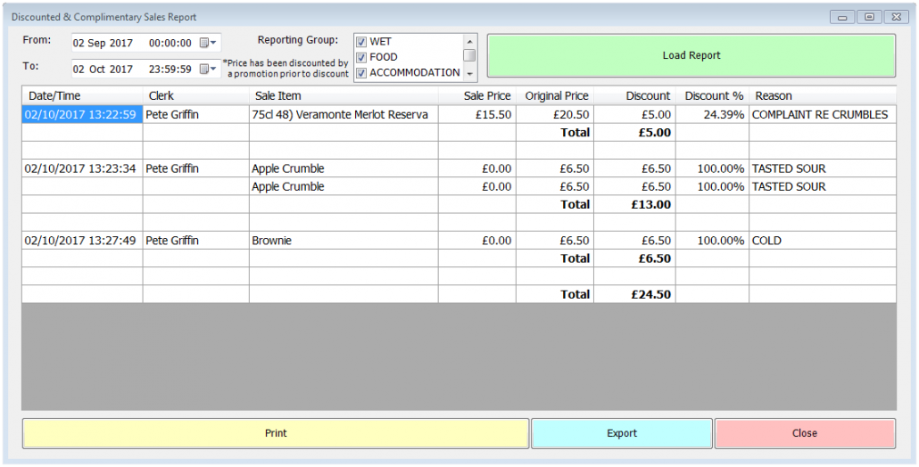The width and height of the screenshot is (919, 467).
Task: Sort by Sale Item column header
Action: [x=344, y=96]
